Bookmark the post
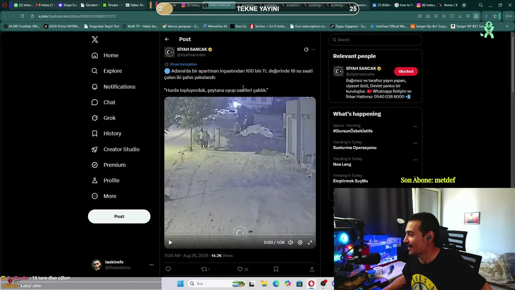 click(276, 269)
